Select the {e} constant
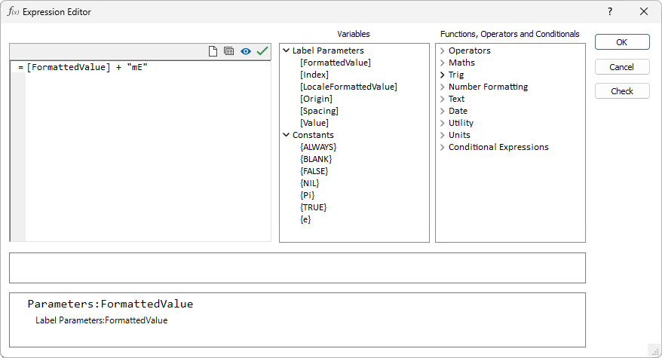Image resolution: width=662 pixels, height=358 pixels. tap(305, 219)
